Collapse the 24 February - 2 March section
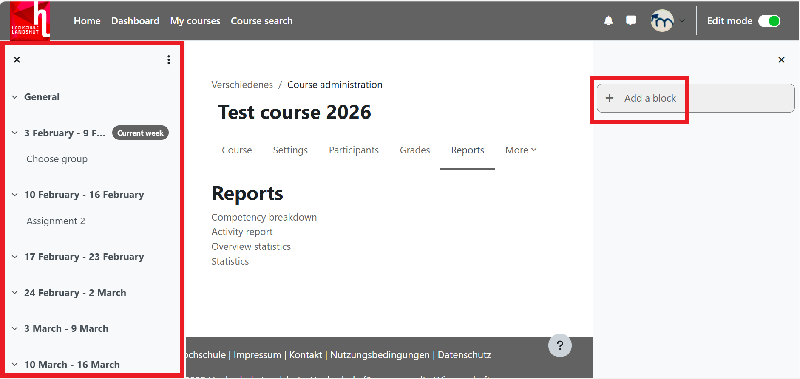 (x=15, y=293)
